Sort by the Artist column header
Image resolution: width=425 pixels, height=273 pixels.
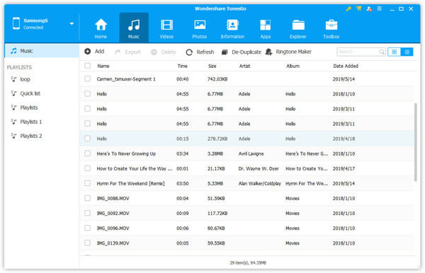[x=245, y=66]
